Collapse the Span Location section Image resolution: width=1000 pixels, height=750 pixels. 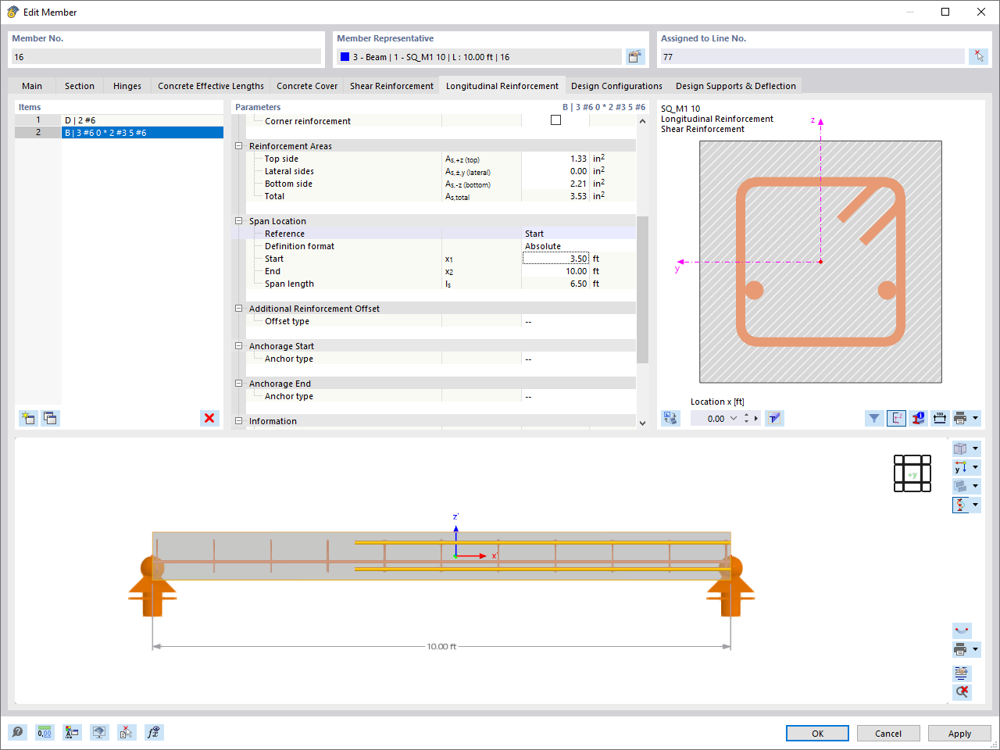pos(238,221)
